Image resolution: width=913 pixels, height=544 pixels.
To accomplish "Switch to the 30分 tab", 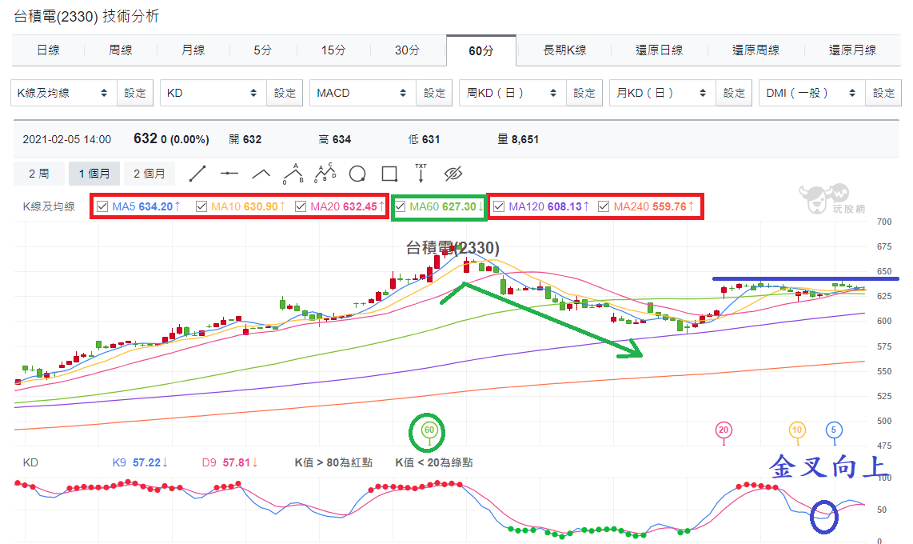I will pos(407,50).
